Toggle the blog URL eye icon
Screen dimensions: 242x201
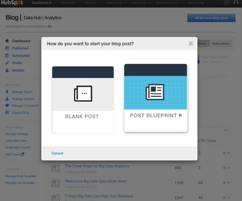(49, 27)
